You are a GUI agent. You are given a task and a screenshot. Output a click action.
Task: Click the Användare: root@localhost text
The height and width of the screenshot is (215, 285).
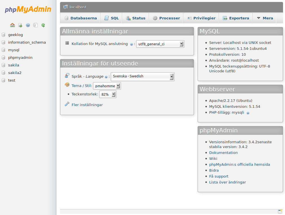(234, 60)
